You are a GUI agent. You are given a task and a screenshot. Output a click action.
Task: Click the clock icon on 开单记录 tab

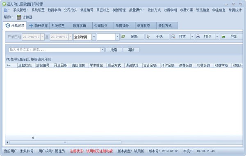coord(8,25)
